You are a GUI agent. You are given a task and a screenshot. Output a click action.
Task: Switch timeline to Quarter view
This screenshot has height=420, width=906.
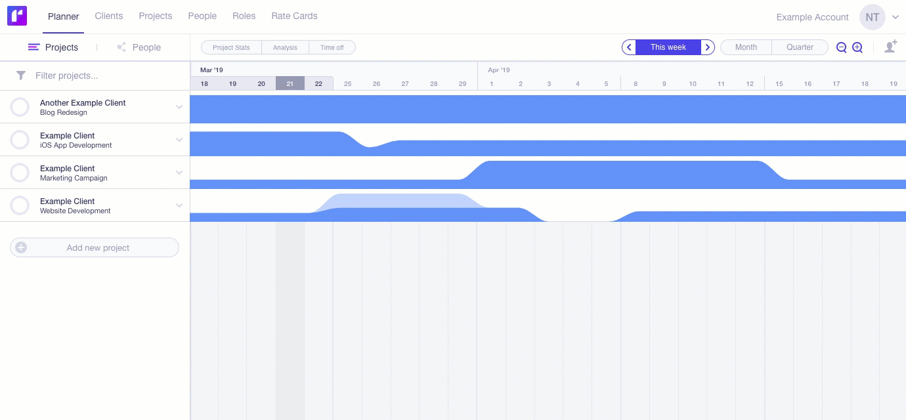click(800, 47)
